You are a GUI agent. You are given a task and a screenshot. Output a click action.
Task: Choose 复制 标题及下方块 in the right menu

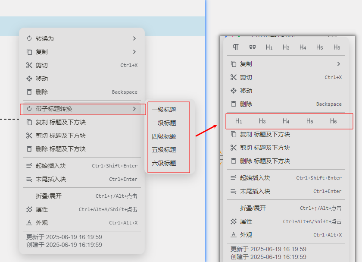[286, 134]
